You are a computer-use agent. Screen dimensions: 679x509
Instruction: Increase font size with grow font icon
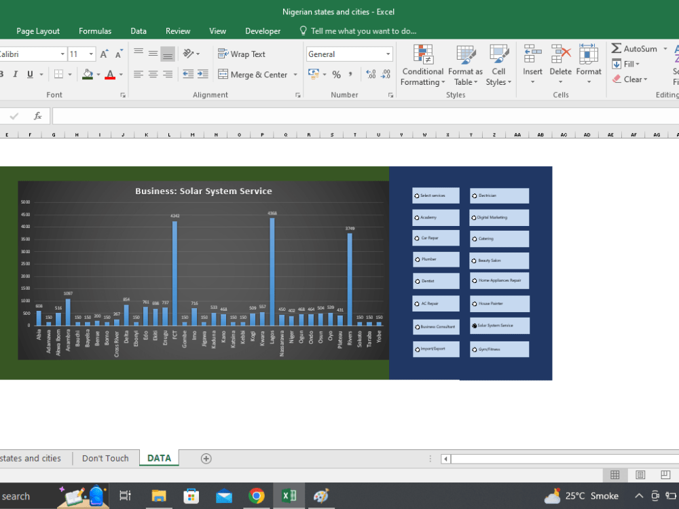pyautogui.click(x=104, y=54)
